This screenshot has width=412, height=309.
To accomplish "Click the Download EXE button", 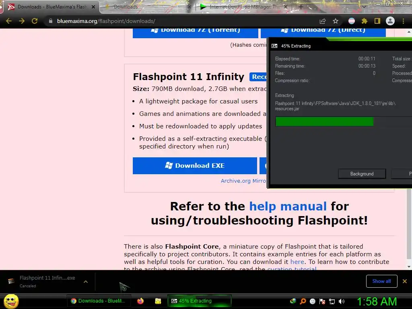I will tap(195, 165).
